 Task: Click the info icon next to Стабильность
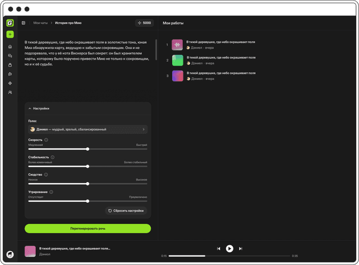53,157
